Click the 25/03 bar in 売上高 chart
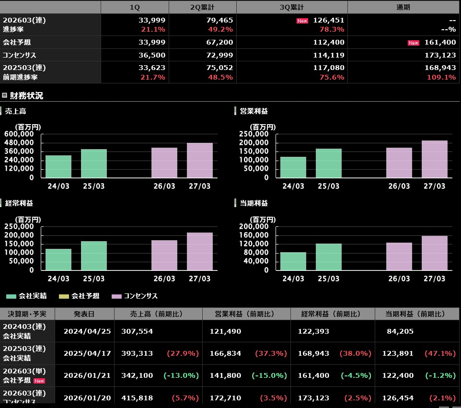The image size is (461, 408). pos(94,163)
